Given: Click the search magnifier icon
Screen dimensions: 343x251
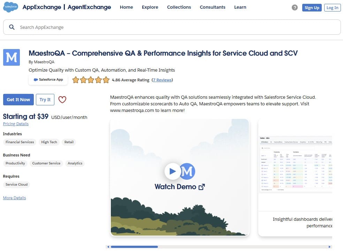Looking at the screenshot, I should (12, 27).
